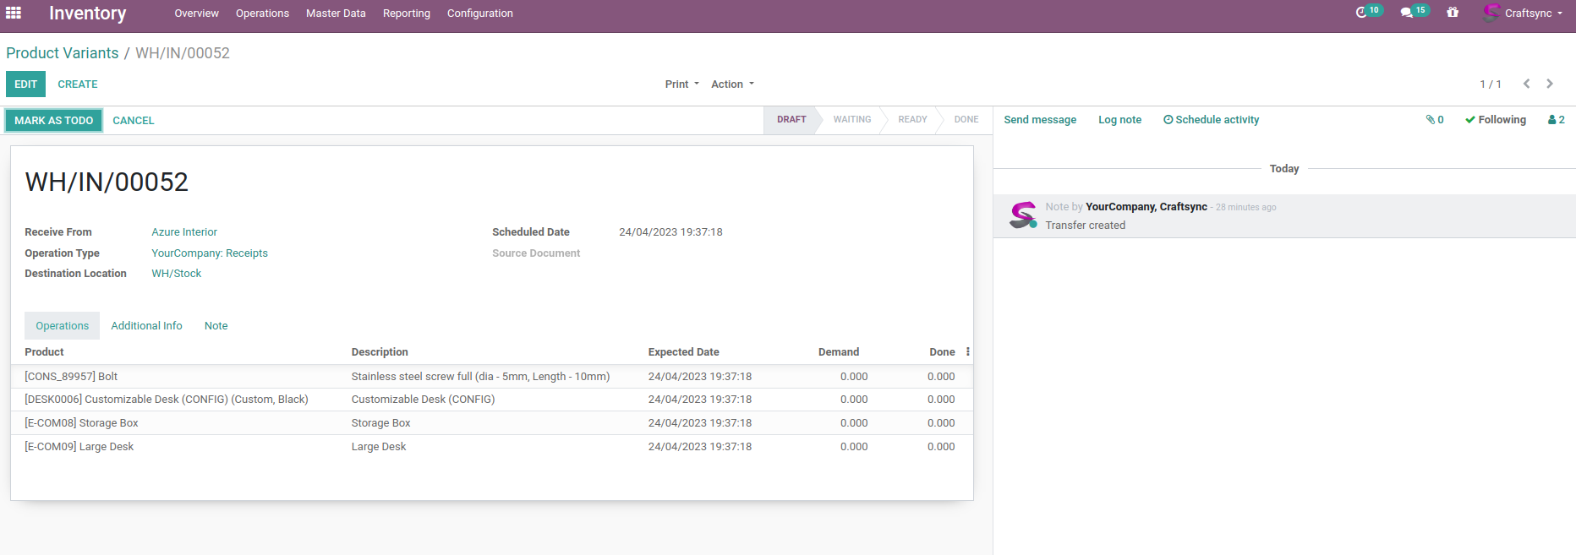
Task: Open the Azure Interior partner link
Action: pos(184,232)
